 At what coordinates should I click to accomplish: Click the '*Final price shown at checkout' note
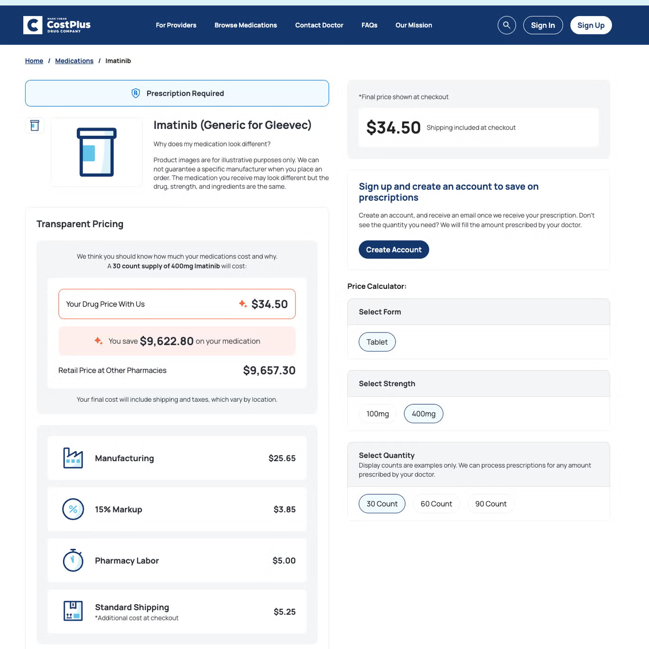click(404, 97)
